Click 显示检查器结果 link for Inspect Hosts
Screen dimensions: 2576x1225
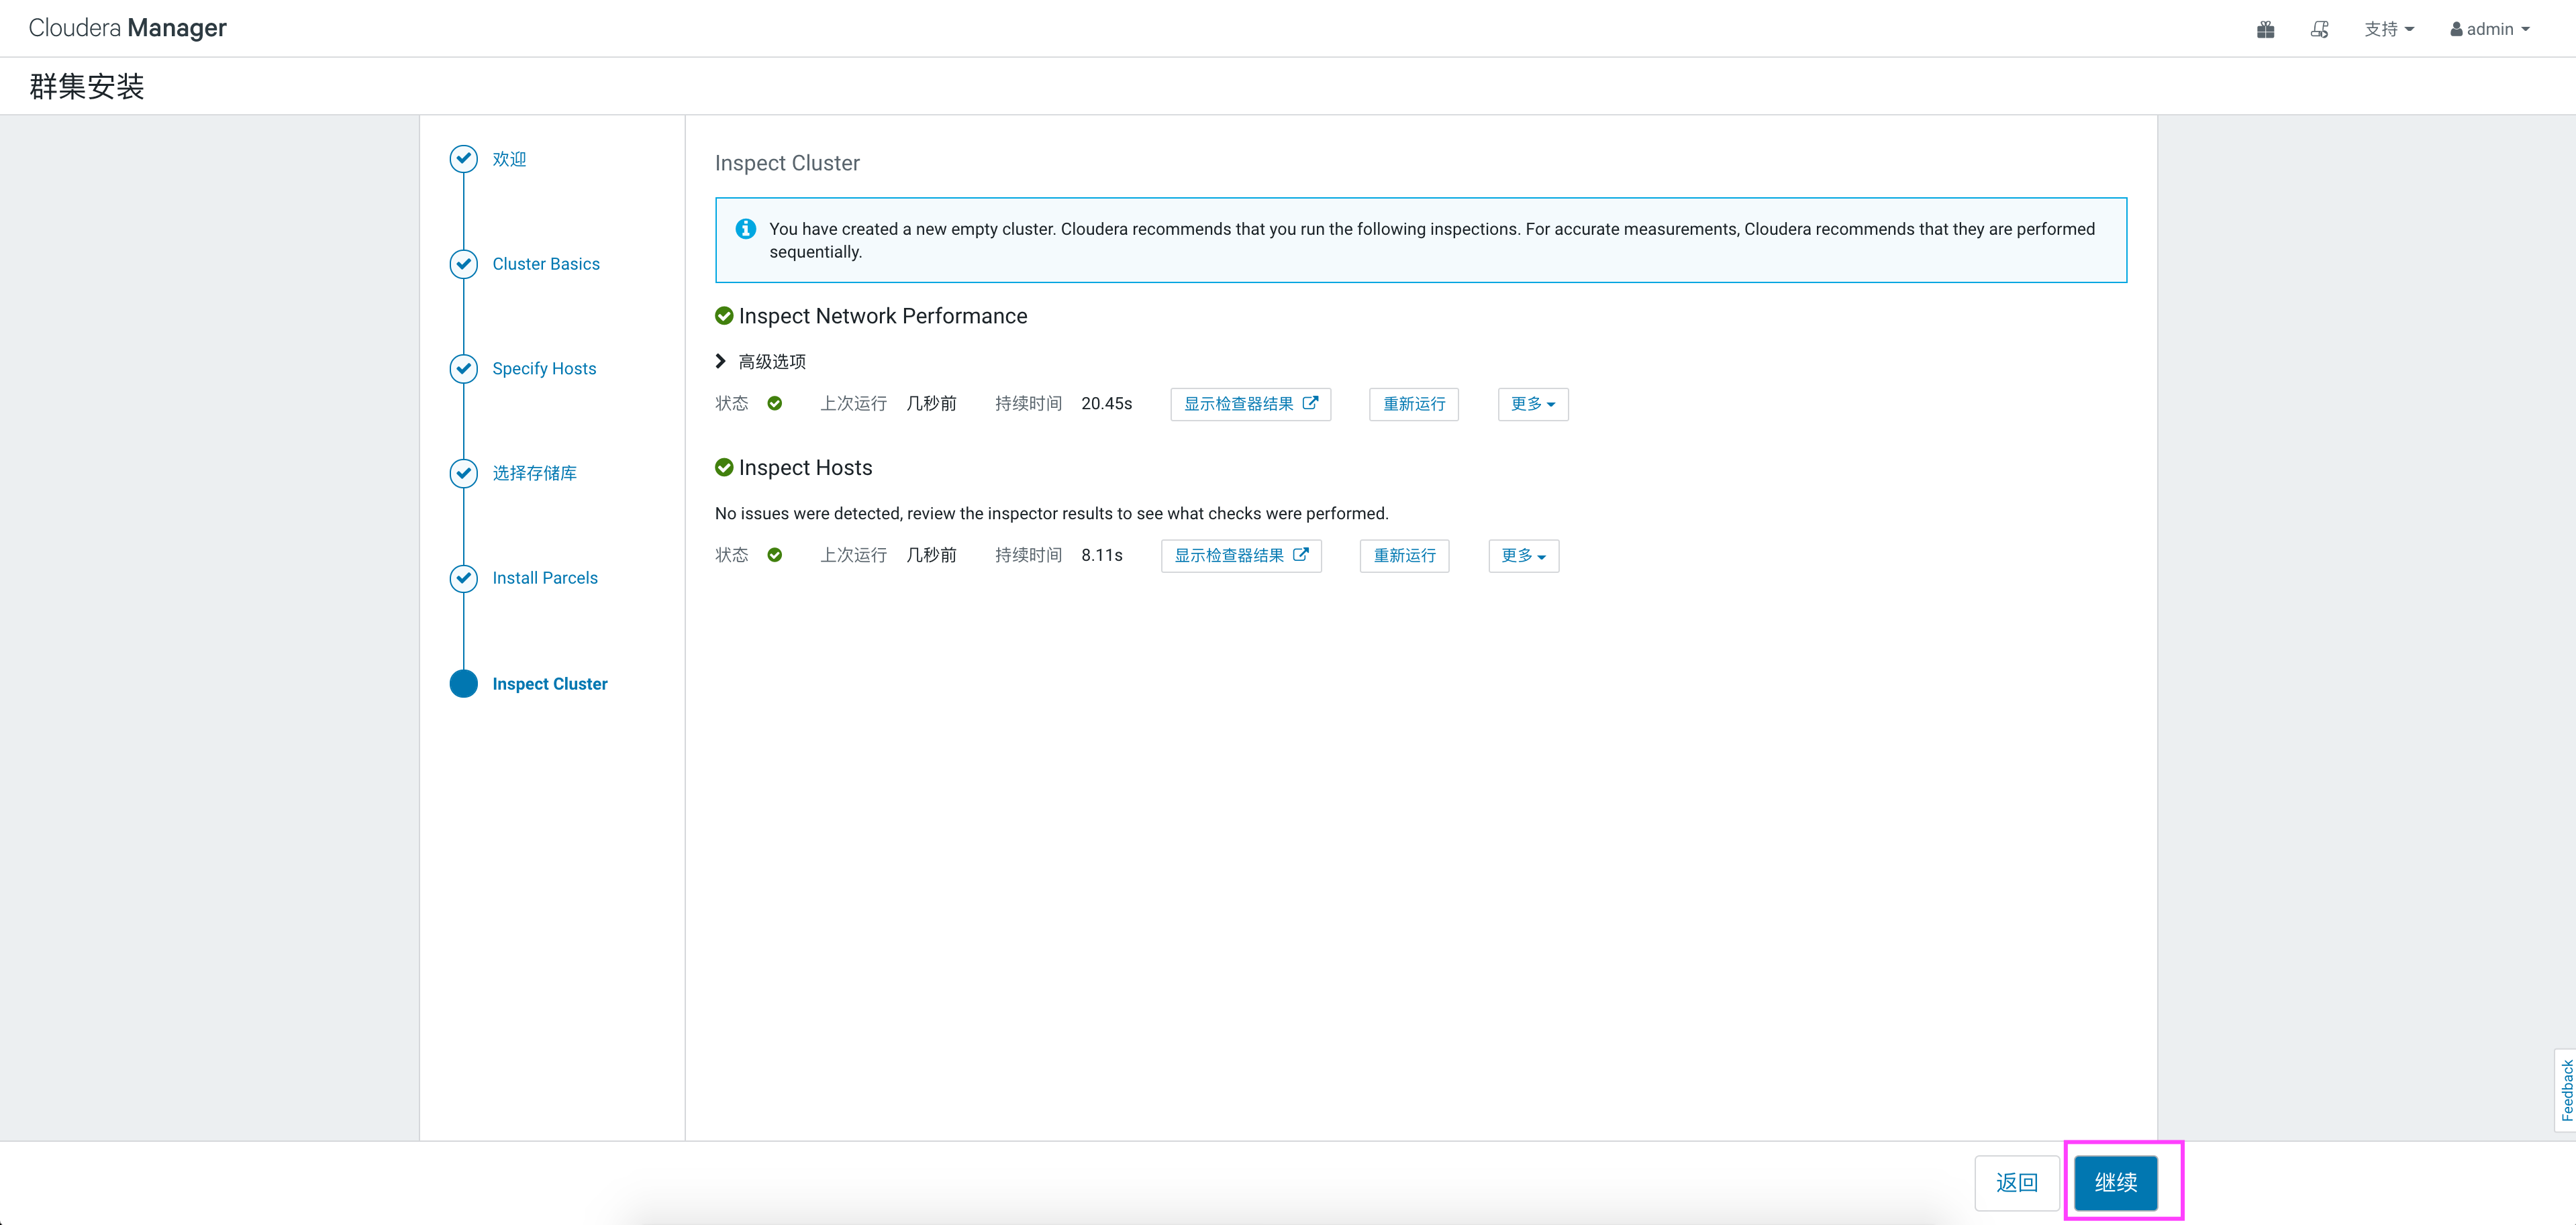1240,555
